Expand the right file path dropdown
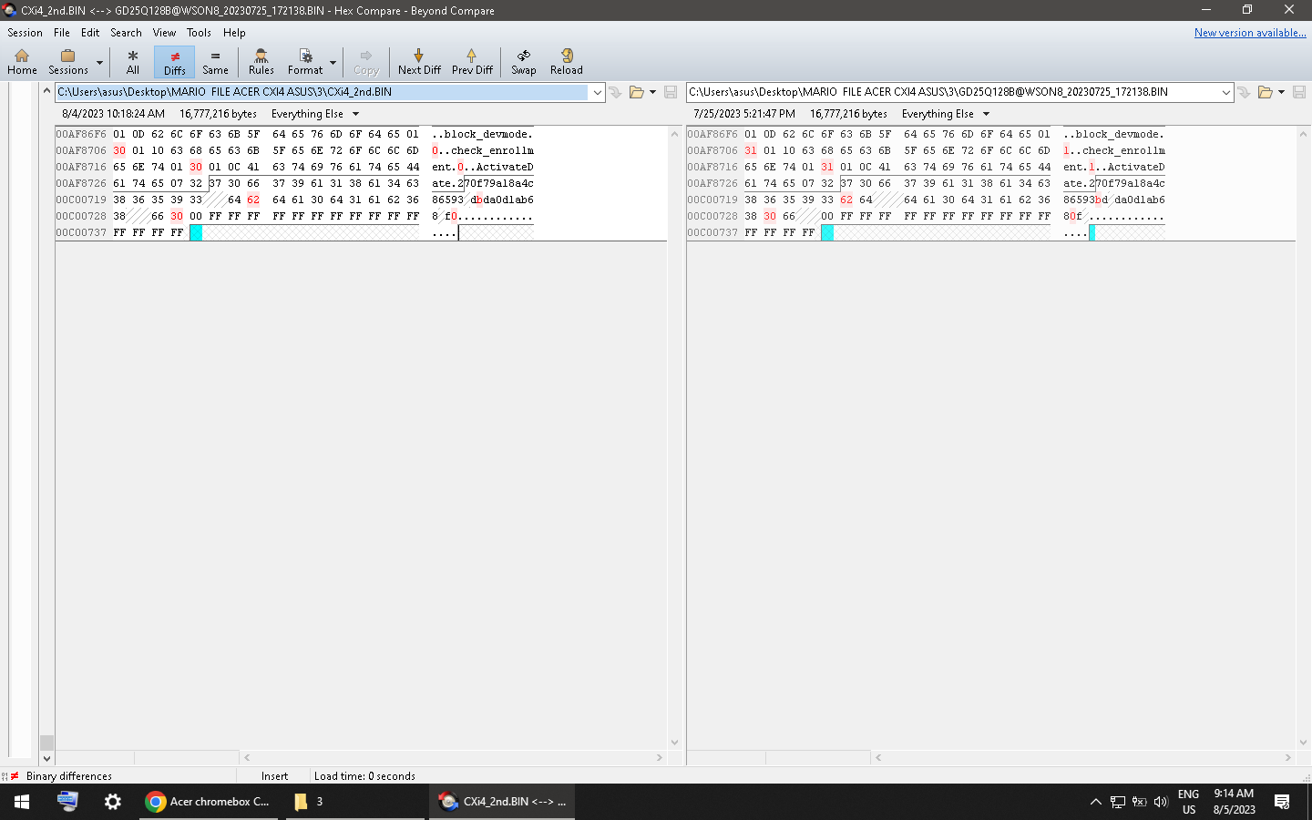This screenshot has width=1312, height=820. 1226,92
